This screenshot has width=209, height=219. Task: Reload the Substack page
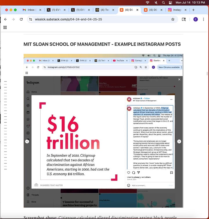pos(21,19)
